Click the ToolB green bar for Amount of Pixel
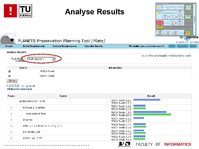Viewport: 199px width, 149px height. pos(152,115)
